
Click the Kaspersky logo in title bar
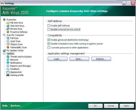click(x=2, y=3)
